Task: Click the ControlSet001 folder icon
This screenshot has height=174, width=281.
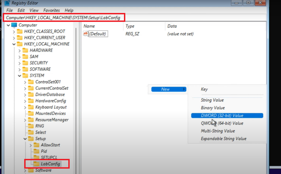Action: pos(31,82)
